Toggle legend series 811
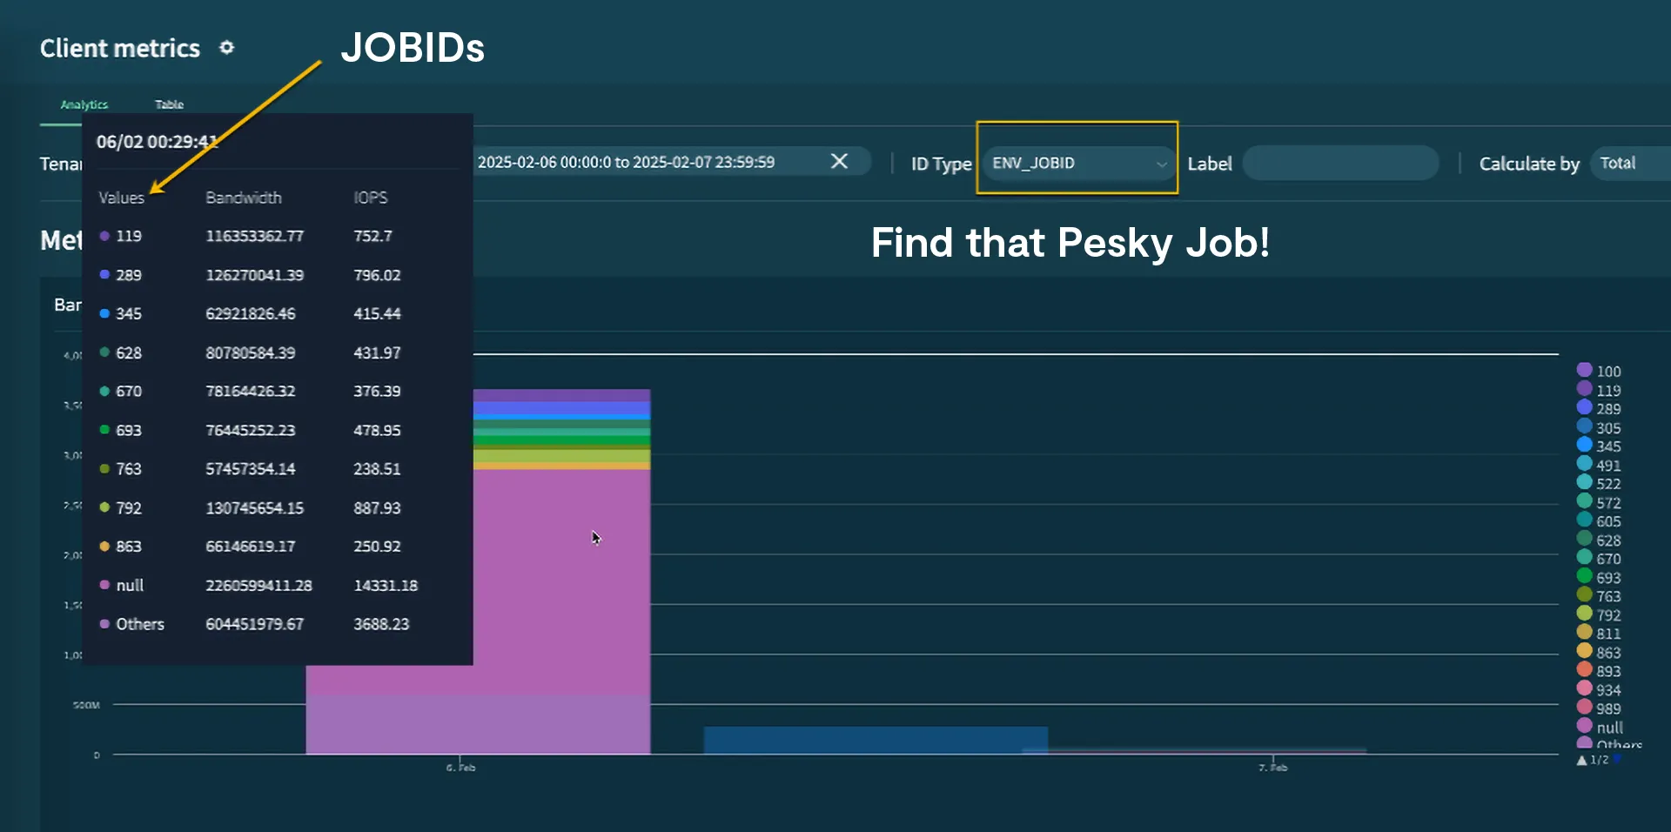 click(1599, 633)
